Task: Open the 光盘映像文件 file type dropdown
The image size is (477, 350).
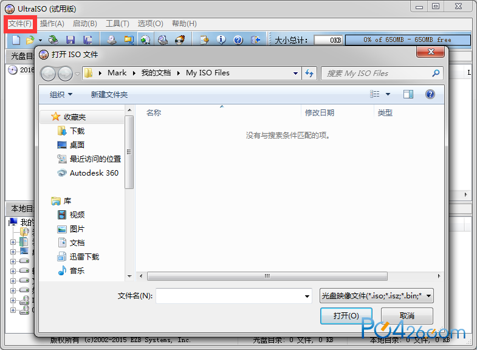Action: (377, 295)
